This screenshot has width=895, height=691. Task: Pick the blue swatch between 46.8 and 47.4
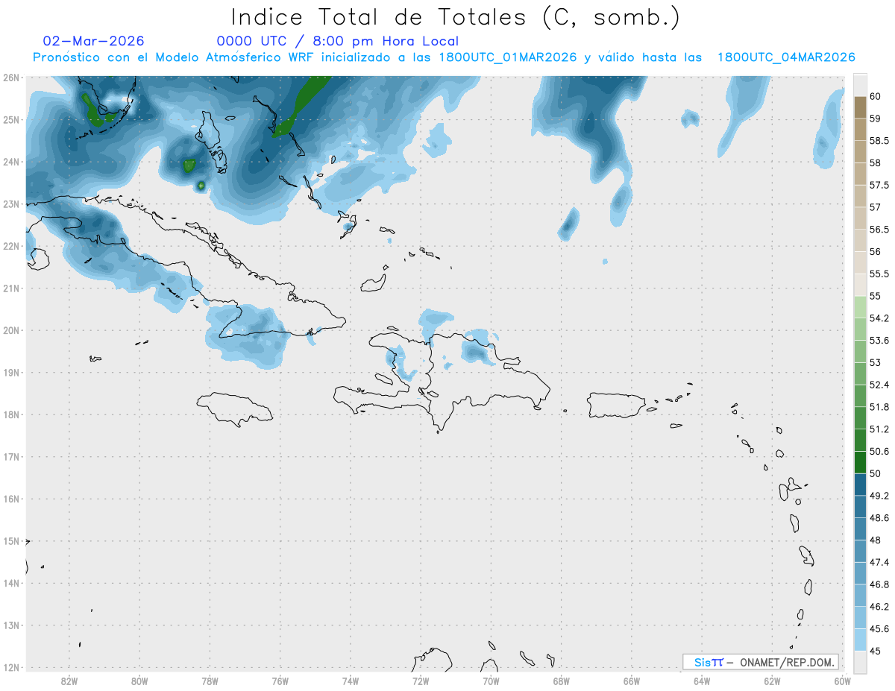click(860, 573)
